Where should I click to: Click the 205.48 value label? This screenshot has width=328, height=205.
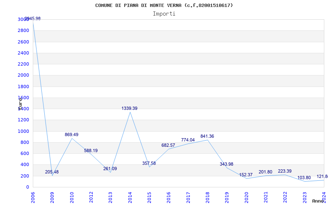52,172
